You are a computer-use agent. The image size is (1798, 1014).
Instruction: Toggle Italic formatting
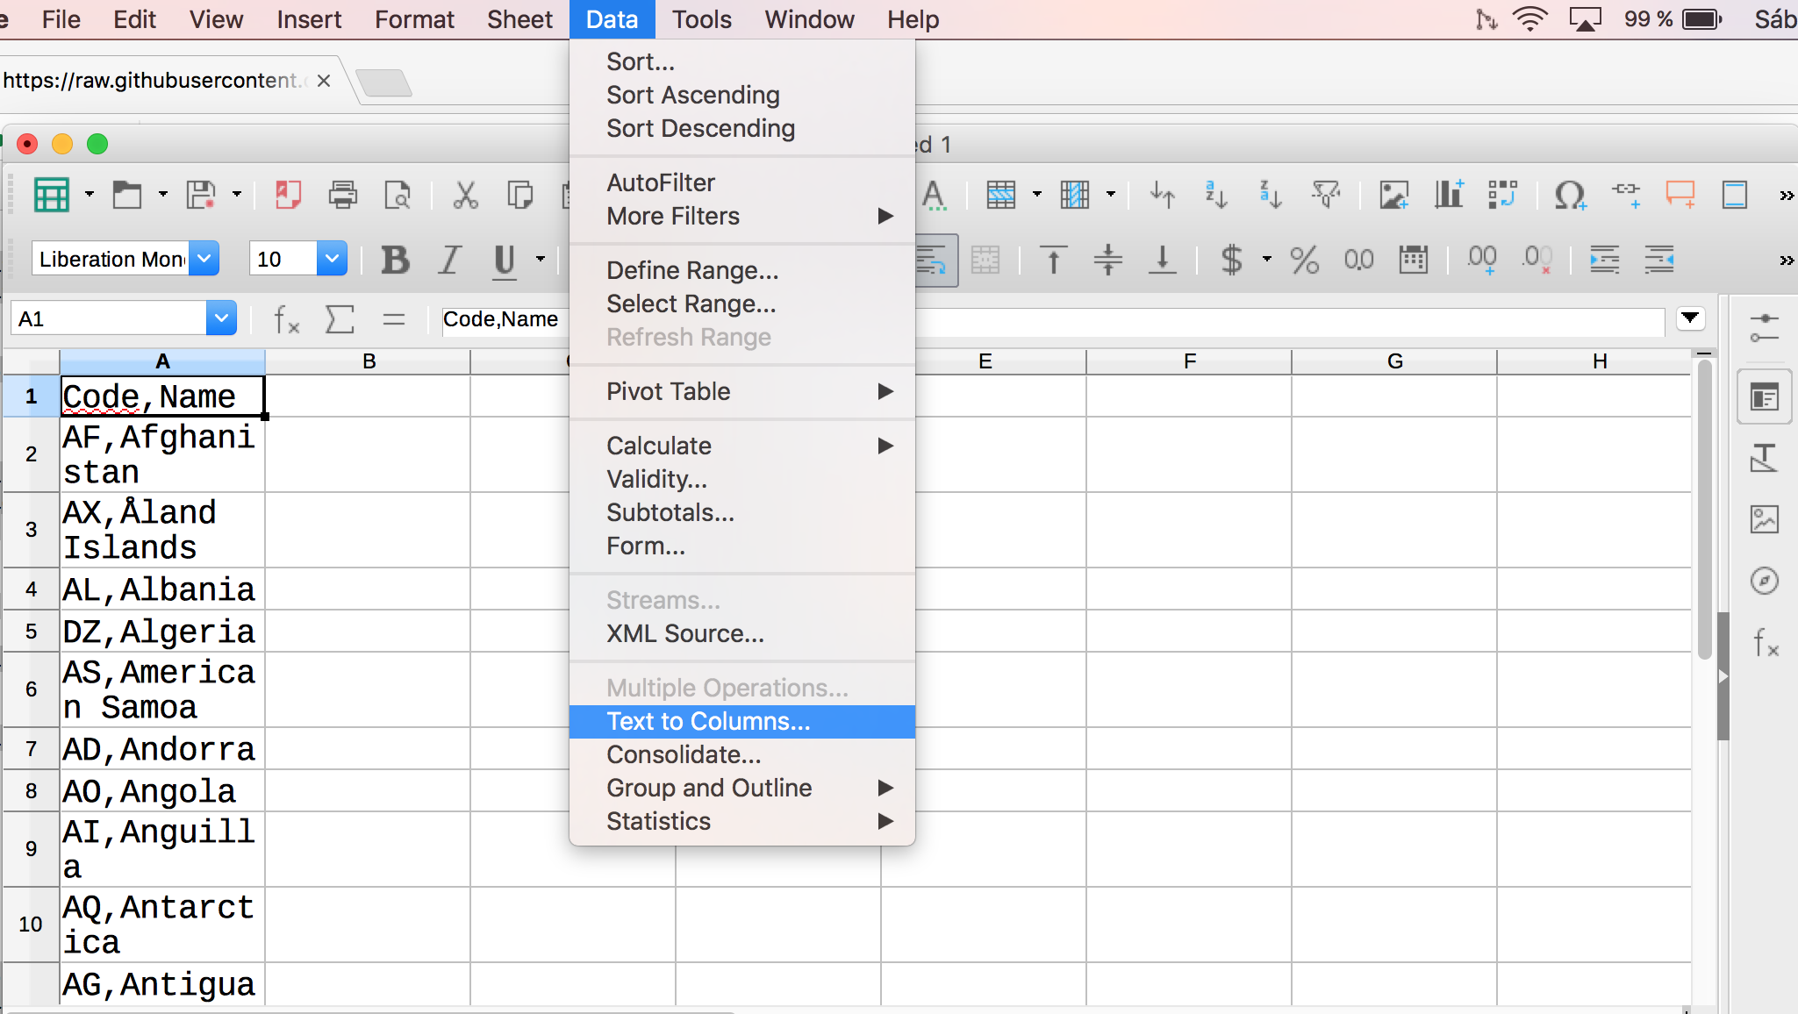coord(450,260)
